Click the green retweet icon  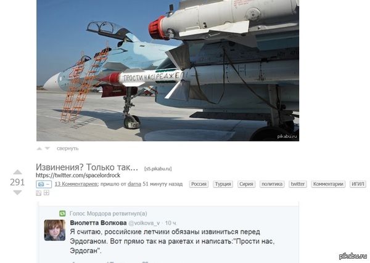coord(62,214)
